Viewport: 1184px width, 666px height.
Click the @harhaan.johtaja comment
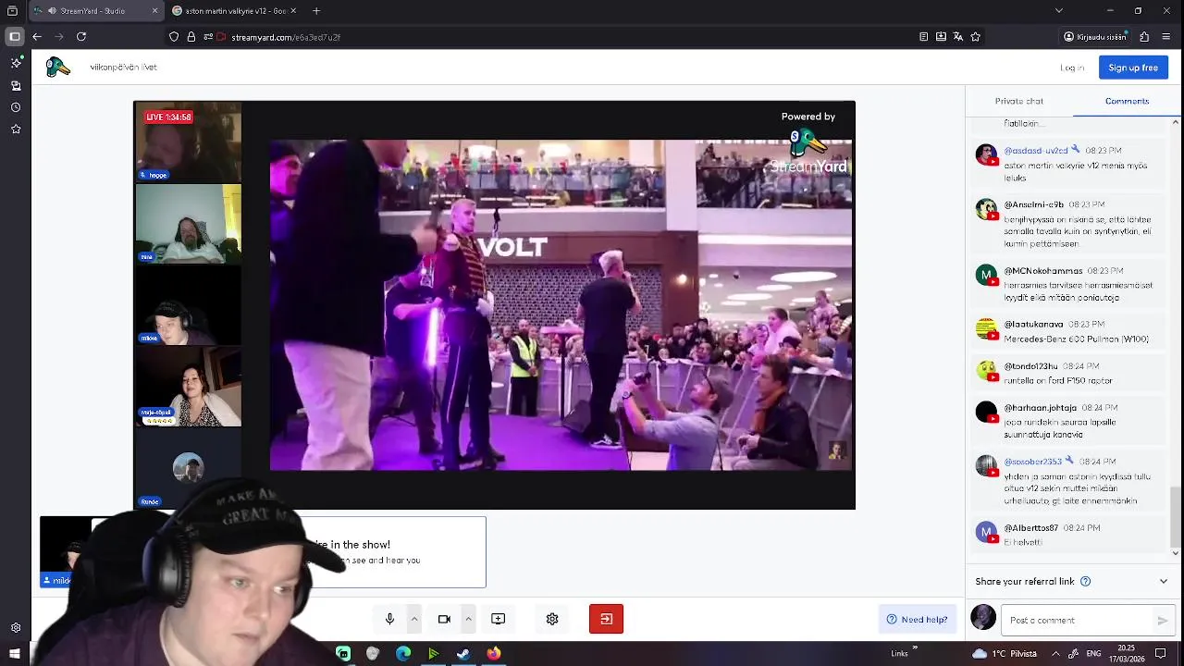point(1060,427)
